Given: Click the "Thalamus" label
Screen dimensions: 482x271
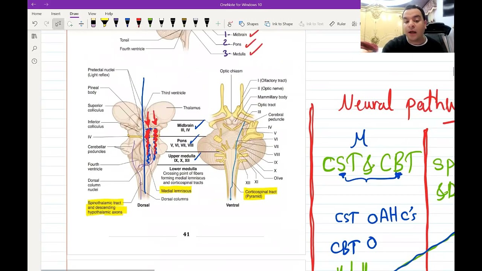Looking at the screenshot, I should point(192,108).
